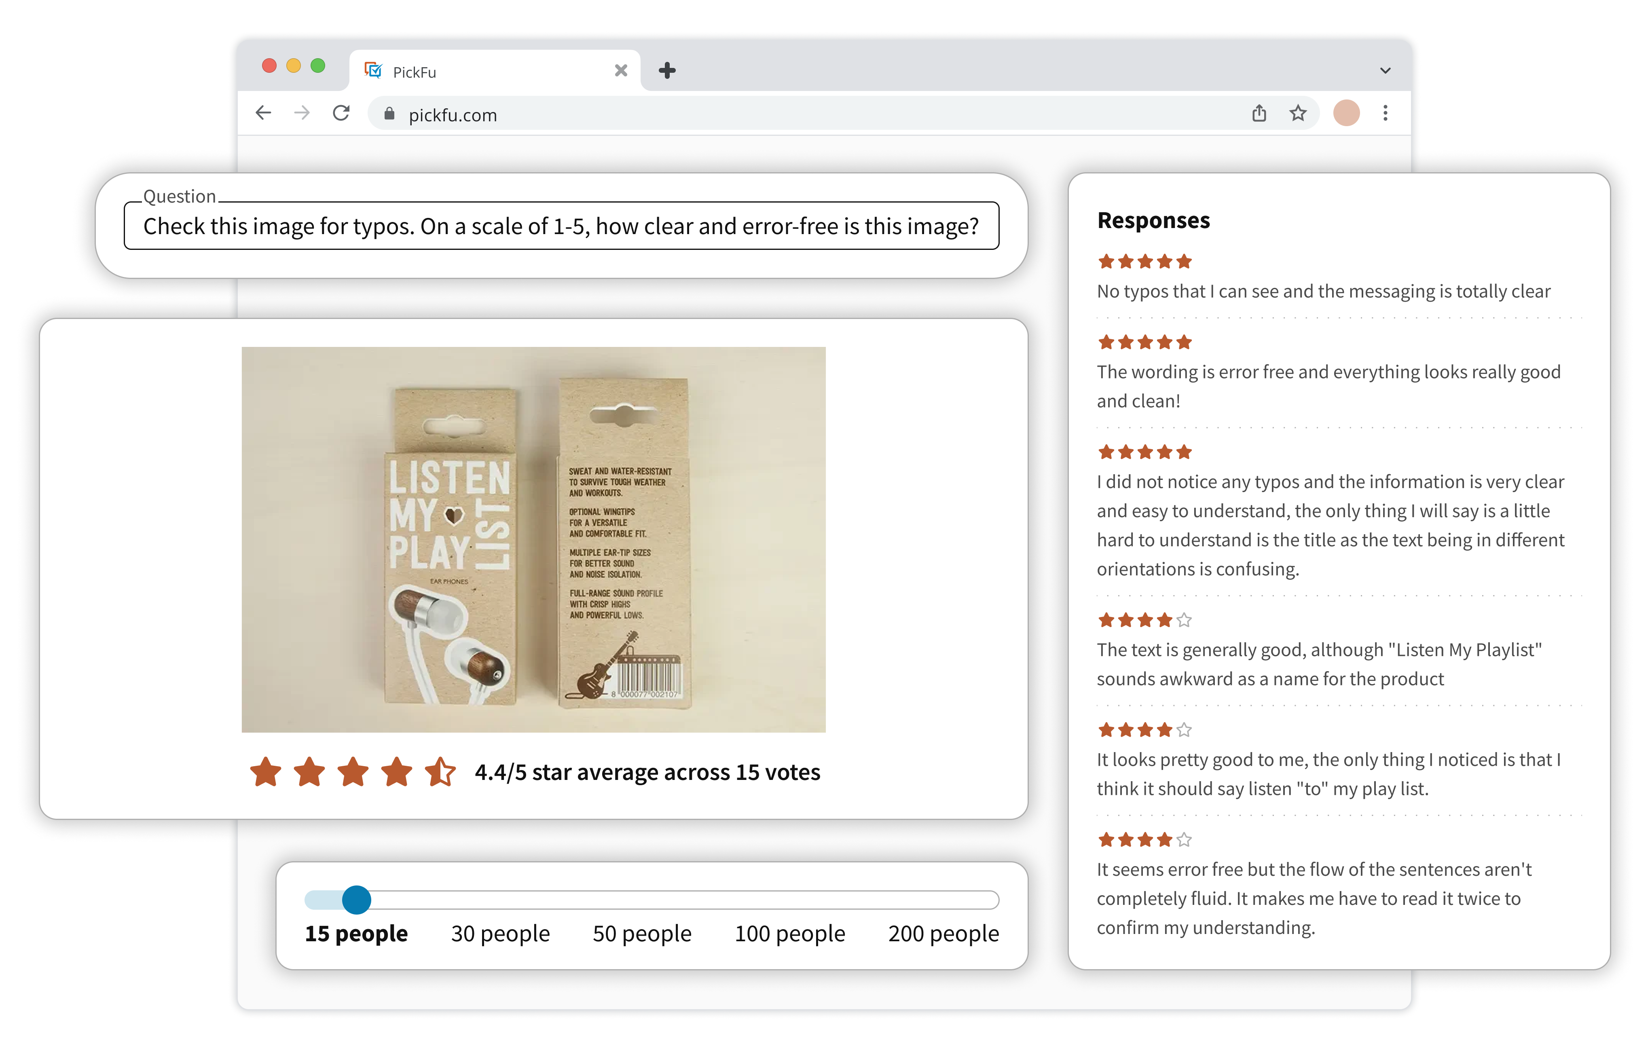Click the earphone packaging product image
1650x1048 pixels.
pyautogui.click(x=533, y=539)
